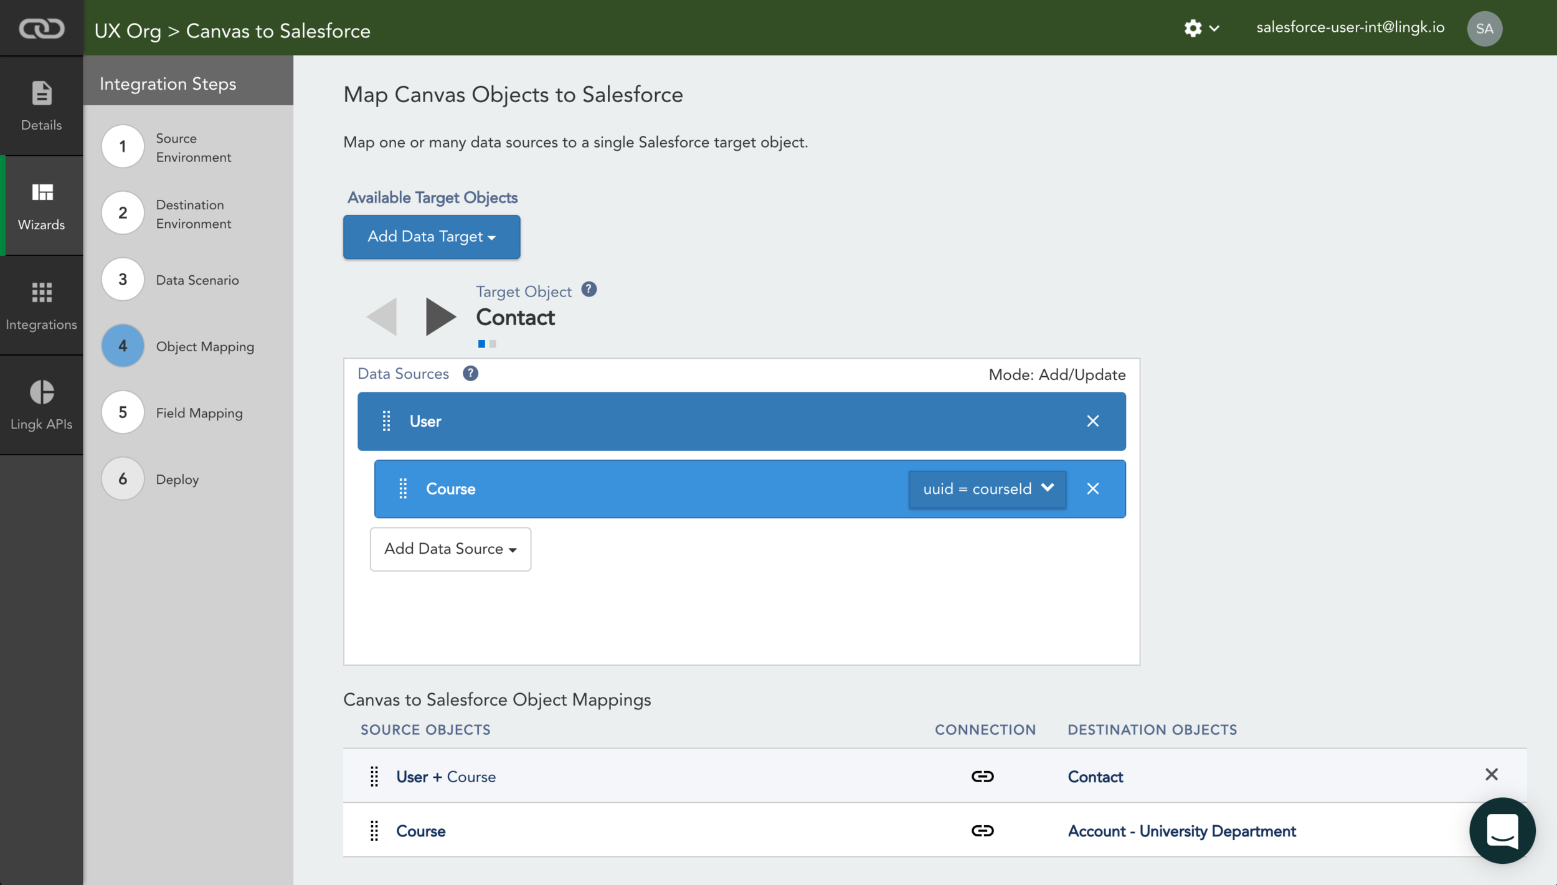The width and height of the screenshot is (1557, 885).
Task: Open Data Sources help icon
Action: (470, 373)
